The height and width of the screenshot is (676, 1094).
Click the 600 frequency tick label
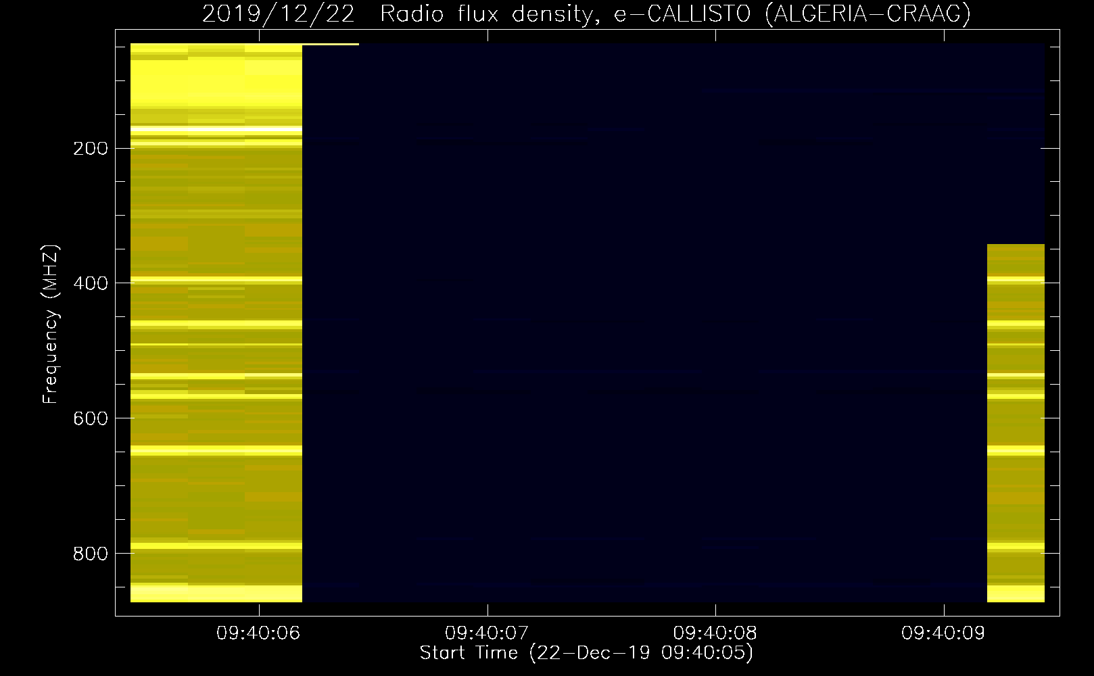91,418
